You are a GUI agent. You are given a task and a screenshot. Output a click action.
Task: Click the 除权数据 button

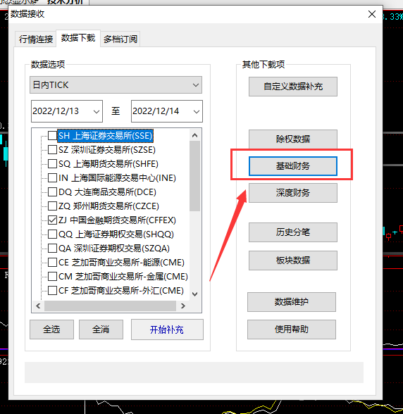[x=293, y=139]
